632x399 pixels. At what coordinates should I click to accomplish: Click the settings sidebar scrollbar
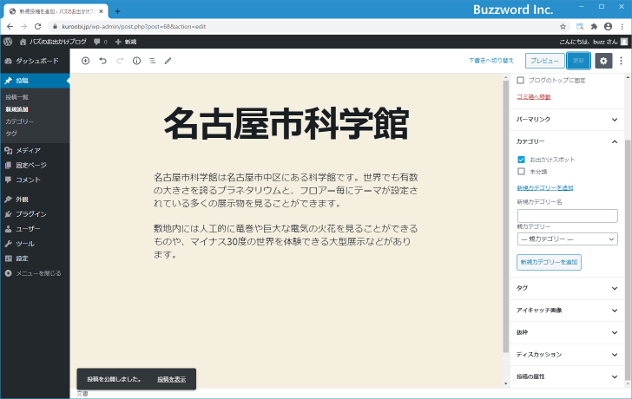click(628, 259)
